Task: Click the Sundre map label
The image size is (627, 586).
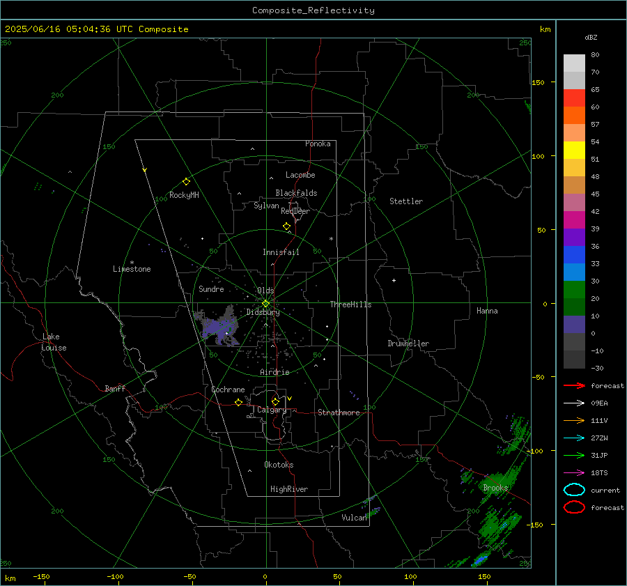Action: click(x=211, y=288)
